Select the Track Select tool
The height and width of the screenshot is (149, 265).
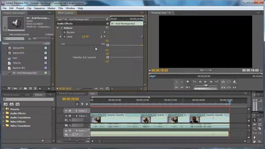pos(260,120)
